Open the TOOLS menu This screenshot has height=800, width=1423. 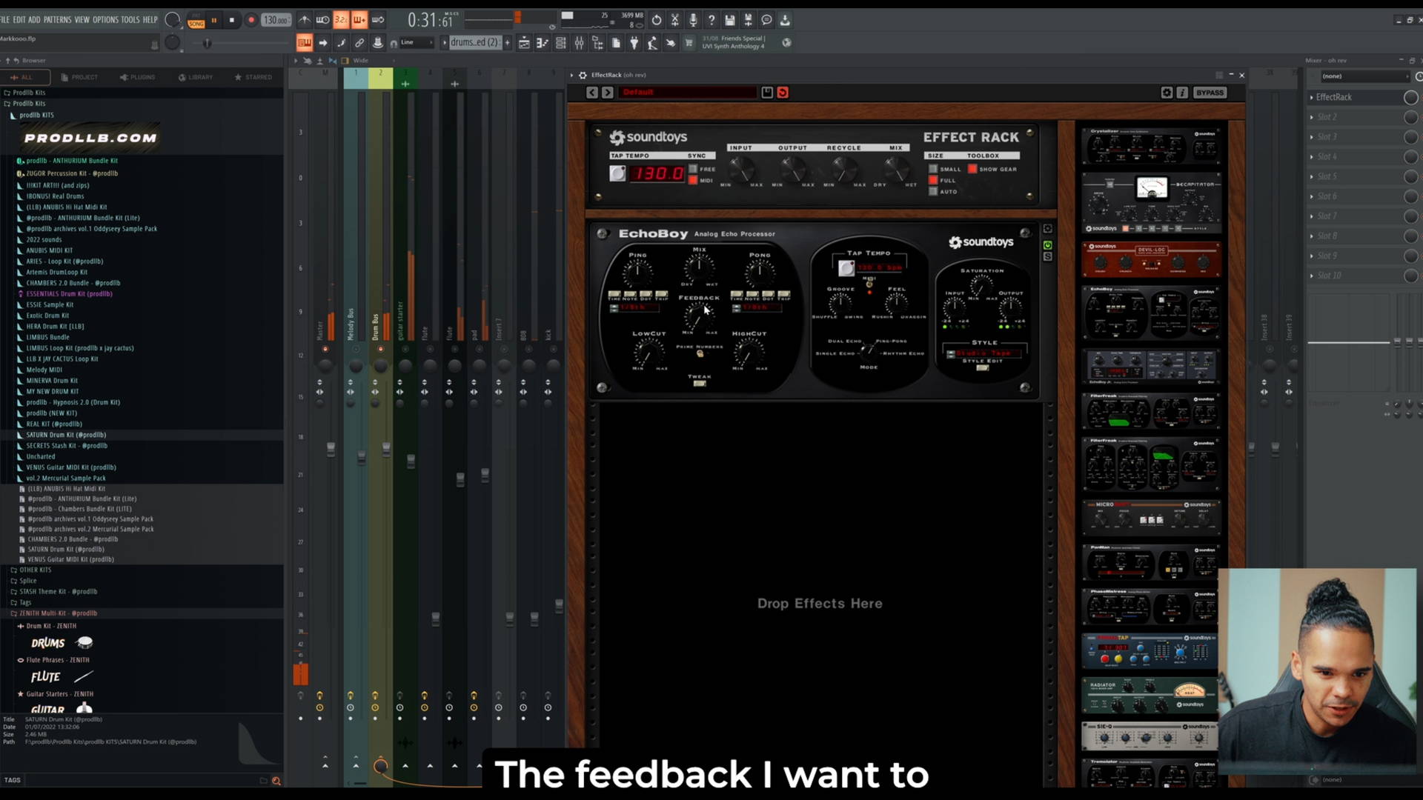(130, 20)
